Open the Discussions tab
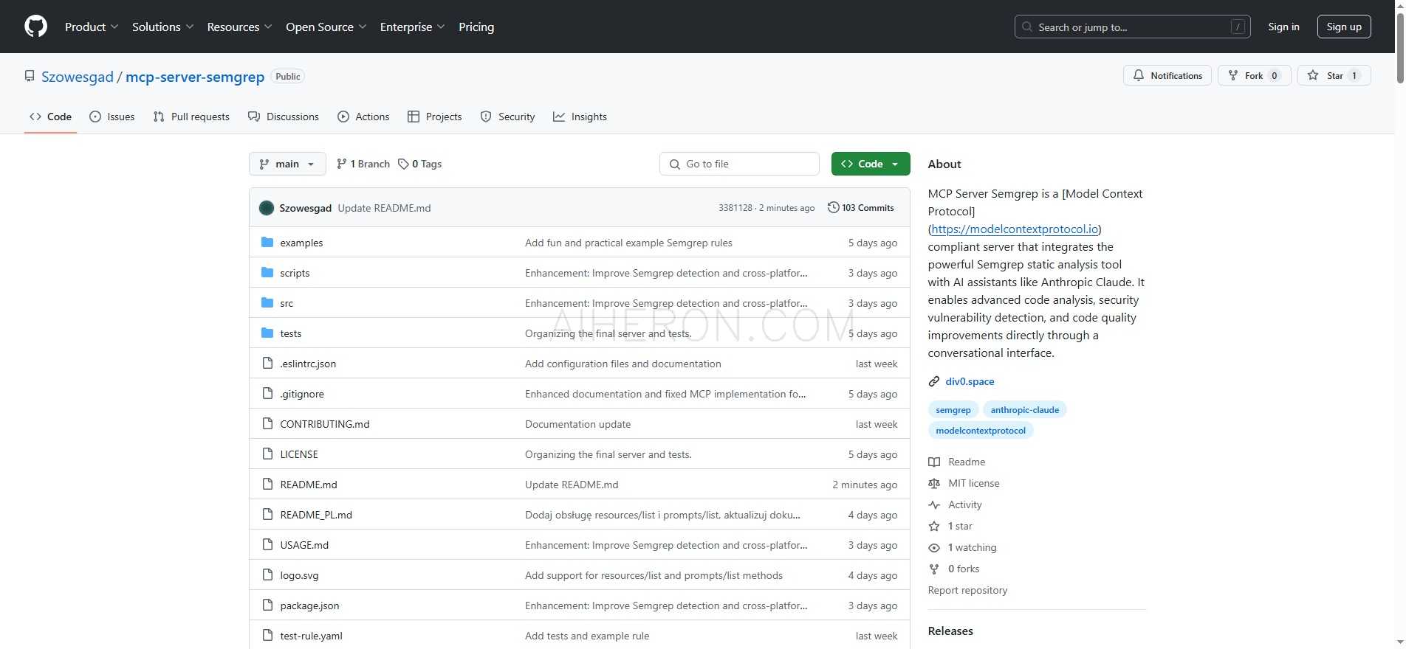Image resolution: width=1406 pixels, height=649 pixels. tap(284, 117)
